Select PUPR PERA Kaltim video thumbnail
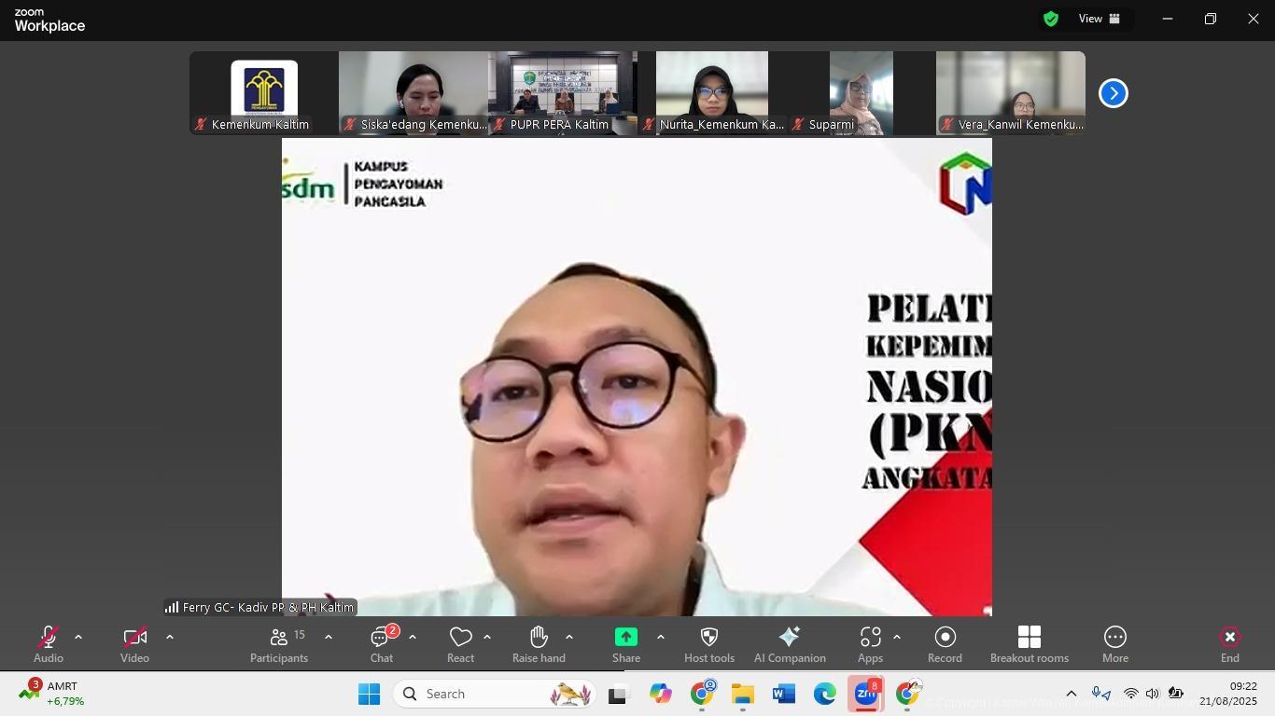Image resolution: width=1275 pixels, height=716 pixels. click(x=562, y=93)
